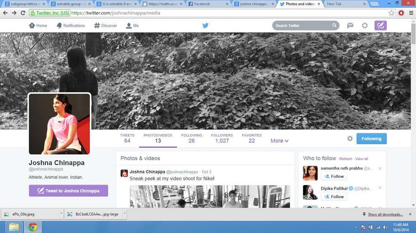The image size is (416, 233).
Task: Follow samantha ruth prabhu
Action: pos(334,177)
